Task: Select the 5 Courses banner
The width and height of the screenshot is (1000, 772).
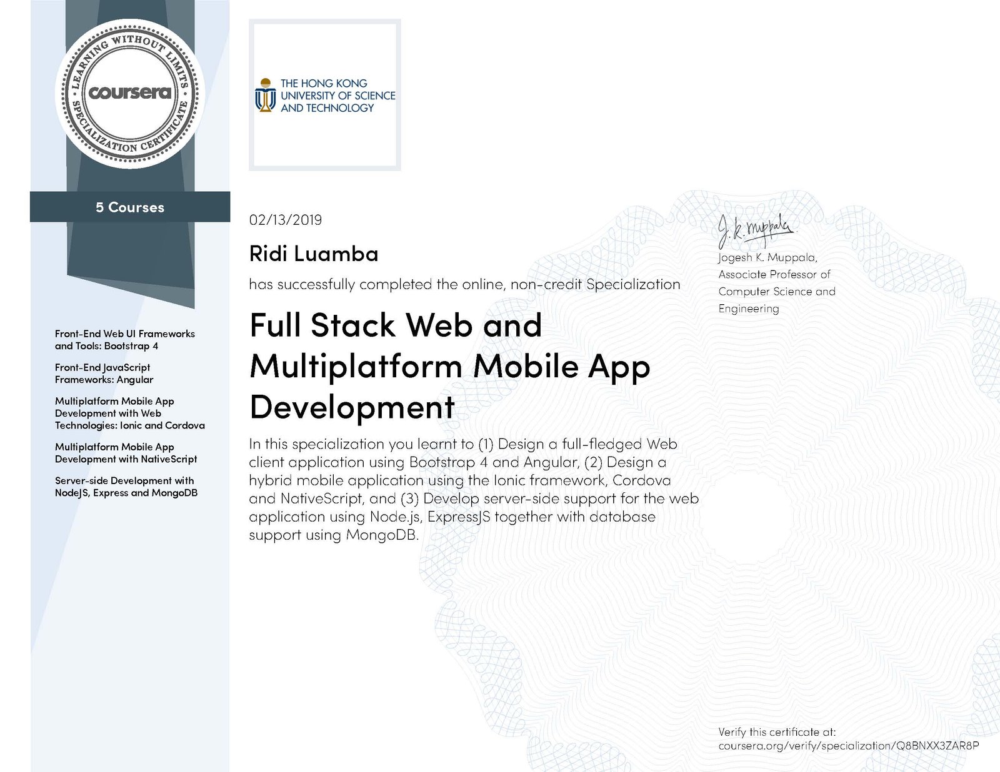Action: (x=130, y=207)
